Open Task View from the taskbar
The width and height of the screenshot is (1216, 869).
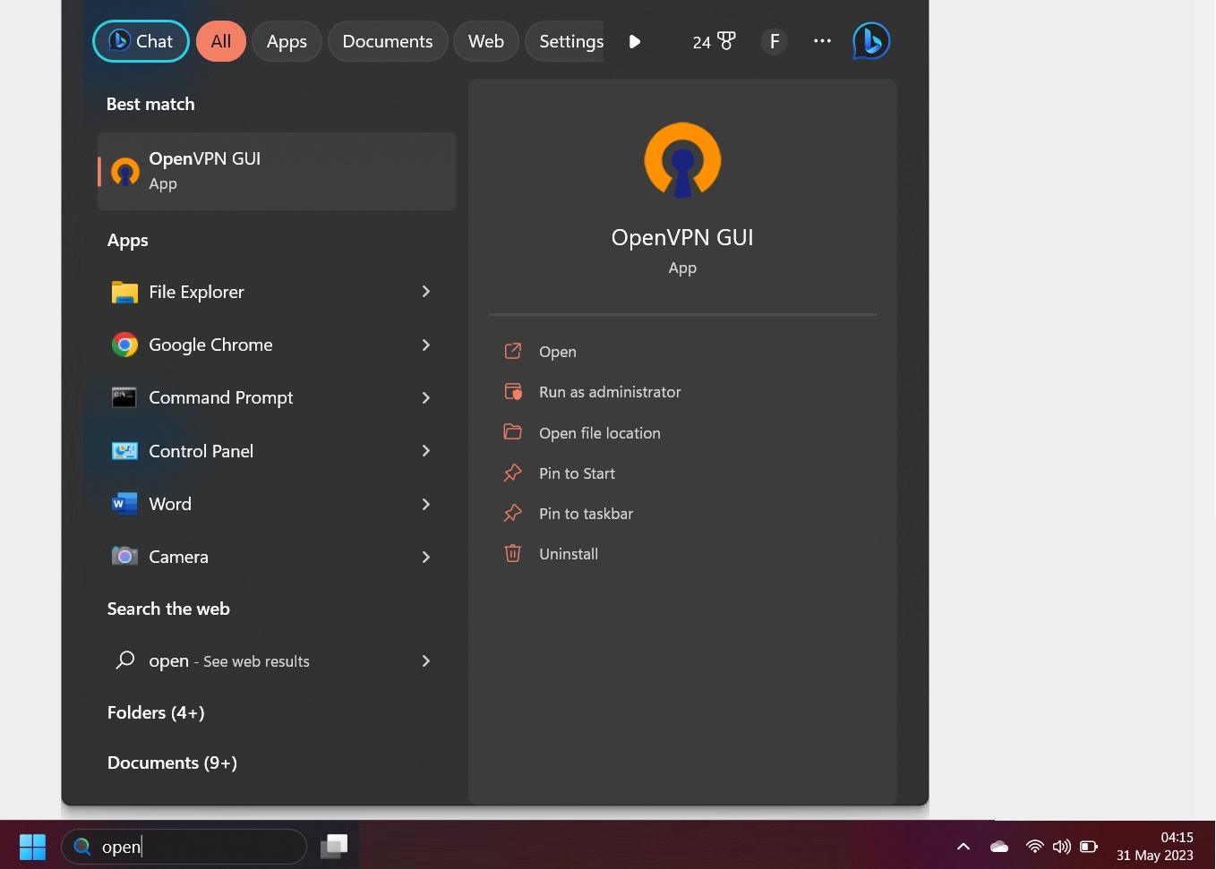(x=334, y=846)
